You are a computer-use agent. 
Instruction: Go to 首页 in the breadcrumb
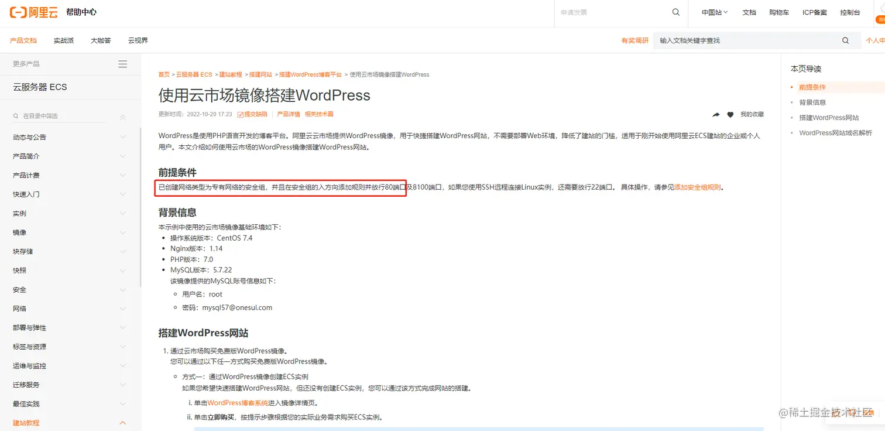(164, 74)
